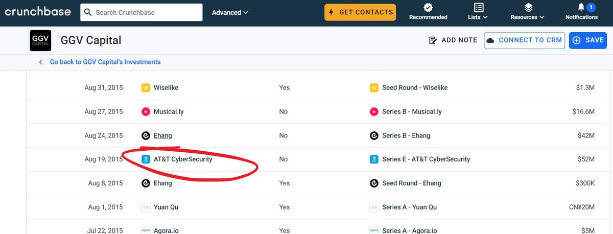
Task: Open Musical.ly in the organization column
Action: click(x=169, y=111)
